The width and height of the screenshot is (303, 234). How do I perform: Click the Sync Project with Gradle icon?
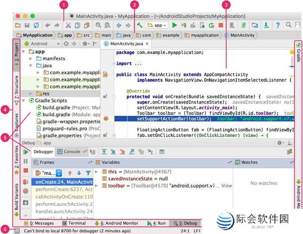coord(243,25)
